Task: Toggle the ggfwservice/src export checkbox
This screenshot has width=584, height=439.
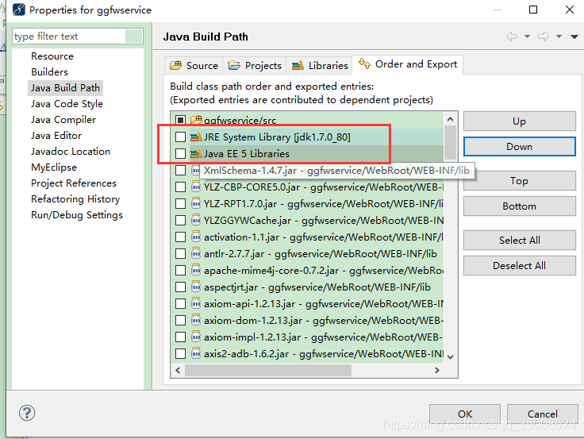Action: (180, 120)
